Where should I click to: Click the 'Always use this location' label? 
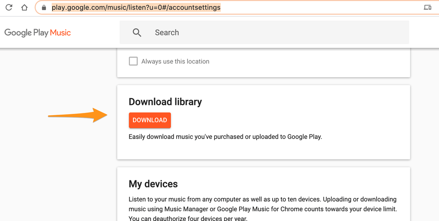tap(175, 62)
